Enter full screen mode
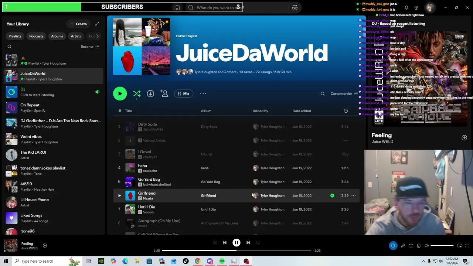The height and width of the screenshot is (266, 473). pos(467,246)
